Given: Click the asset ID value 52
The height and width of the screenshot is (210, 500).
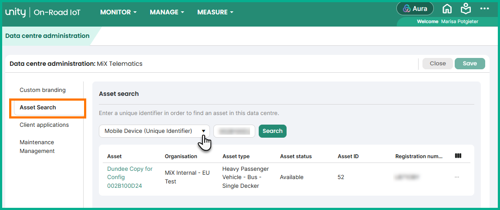Looking at the screenshot, I should click(341, 177).
